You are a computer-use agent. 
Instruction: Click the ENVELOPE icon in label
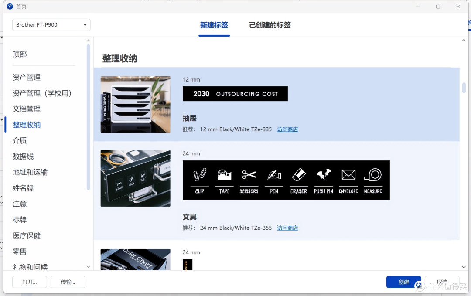click(348, 174)
